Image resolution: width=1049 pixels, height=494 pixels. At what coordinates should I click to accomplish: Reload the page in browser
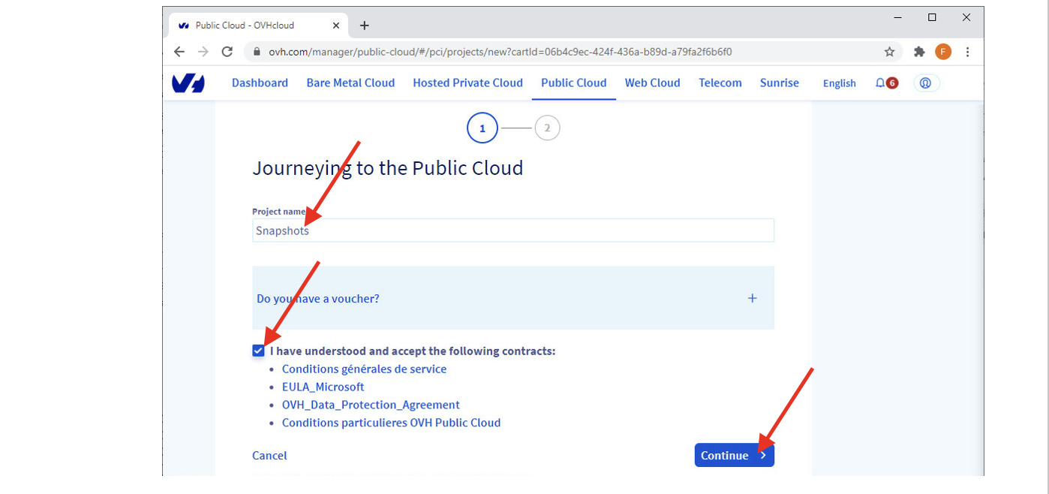coord(227,52)
